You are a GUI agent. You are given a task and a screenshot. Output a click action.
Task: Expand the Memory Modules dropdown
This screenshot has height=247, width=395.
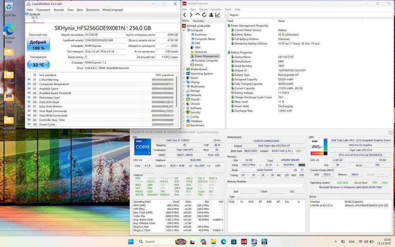[x=266, y=186]
